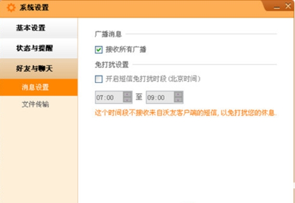295x203 pixels.
Task: Open the 状态与提醒 section
Action: [x=38, y=48]
